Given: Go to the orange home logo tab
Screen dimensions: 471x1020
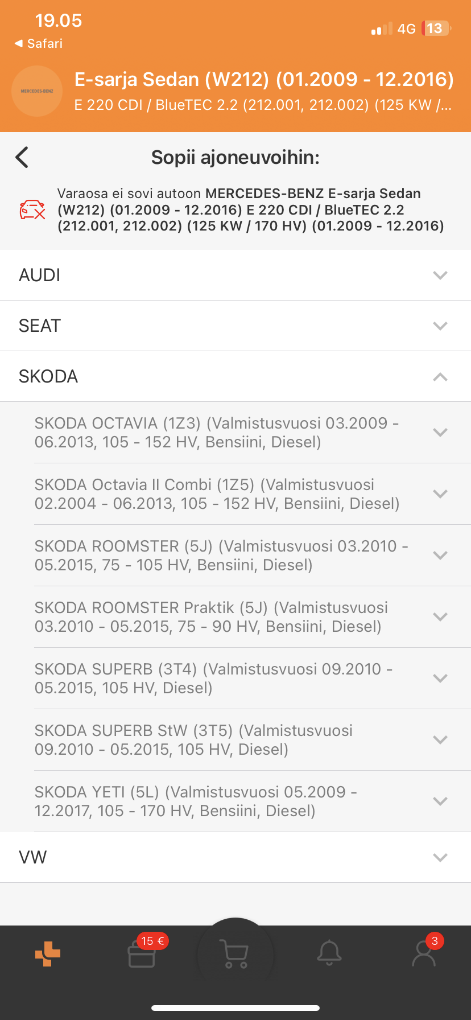Looking at the screenshot, I should click(x=48, y=954).
